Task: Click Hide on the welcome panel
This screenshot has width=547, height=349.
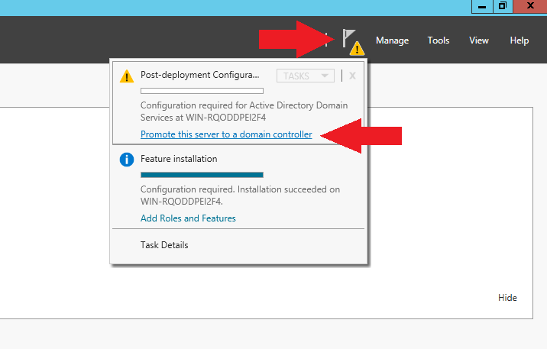Action: [507, 298]
